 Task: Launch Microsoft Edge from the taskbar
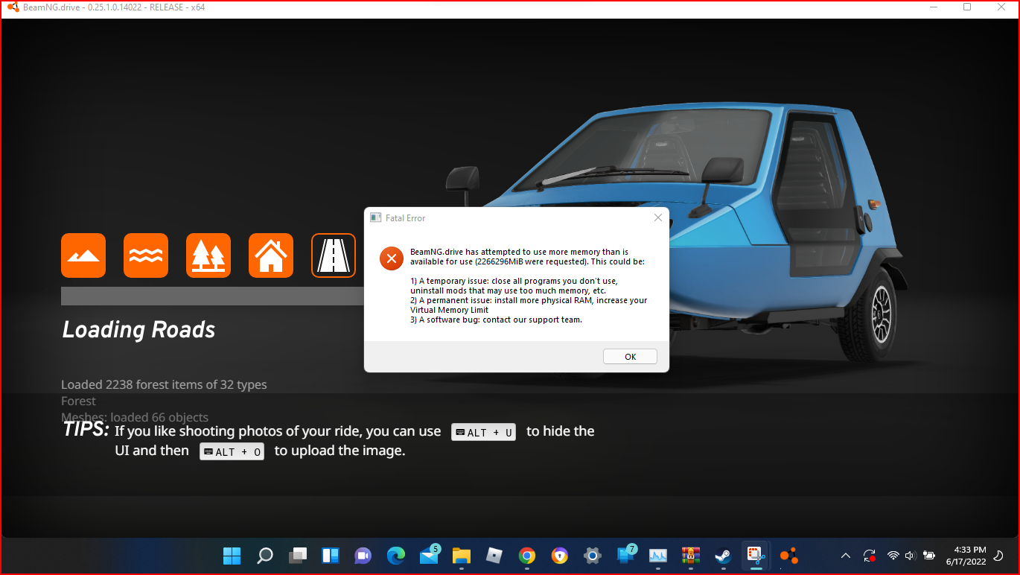[395, 556]
